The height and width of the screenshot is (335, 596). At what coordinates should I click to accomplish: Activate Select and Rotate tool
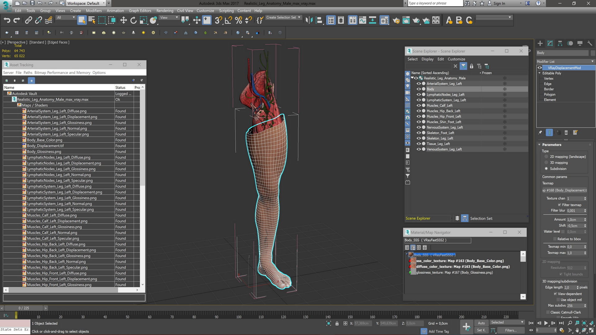(x=133, y=20)
